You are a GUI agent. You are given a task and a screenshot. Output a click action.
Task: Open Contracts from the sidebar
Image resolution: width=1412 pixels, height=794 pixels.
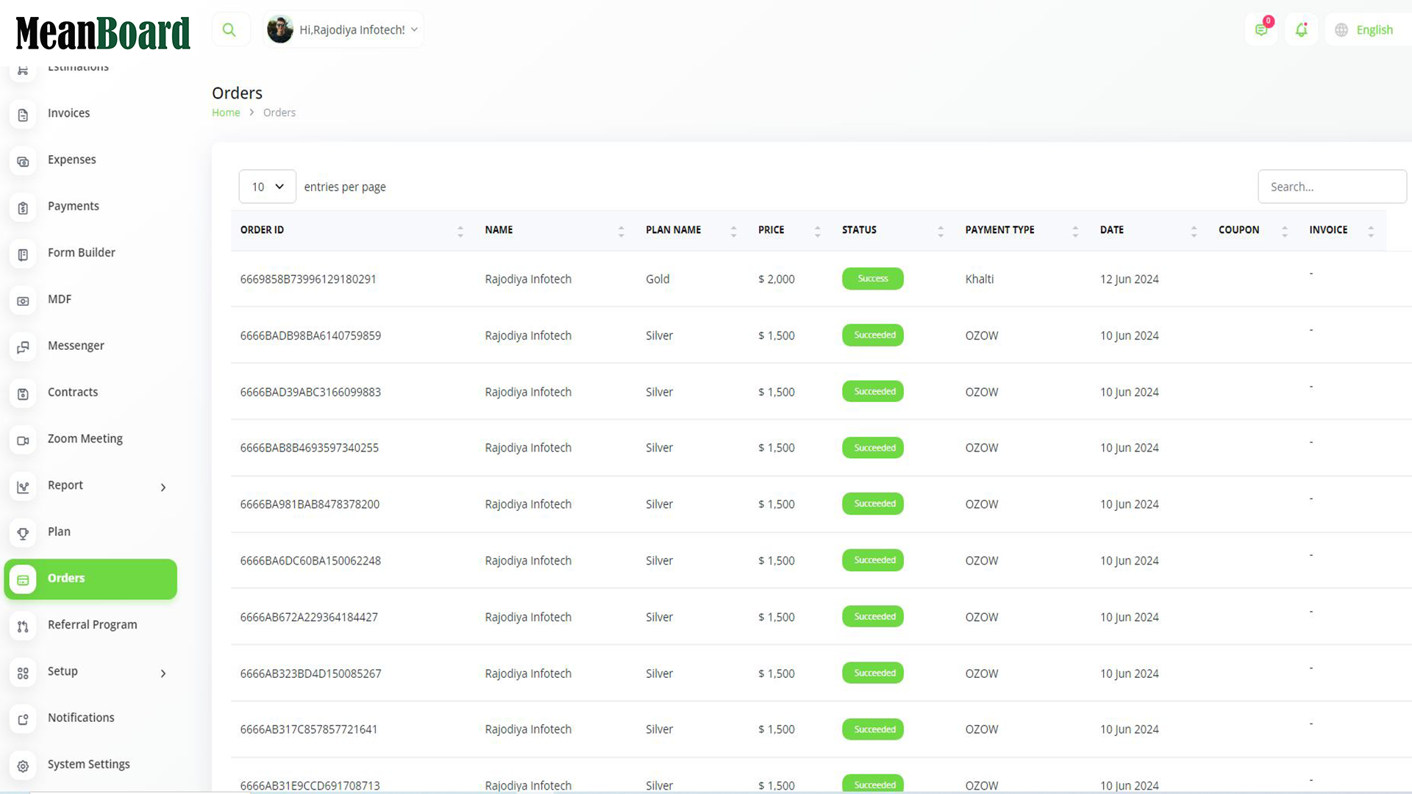(73, 392)
